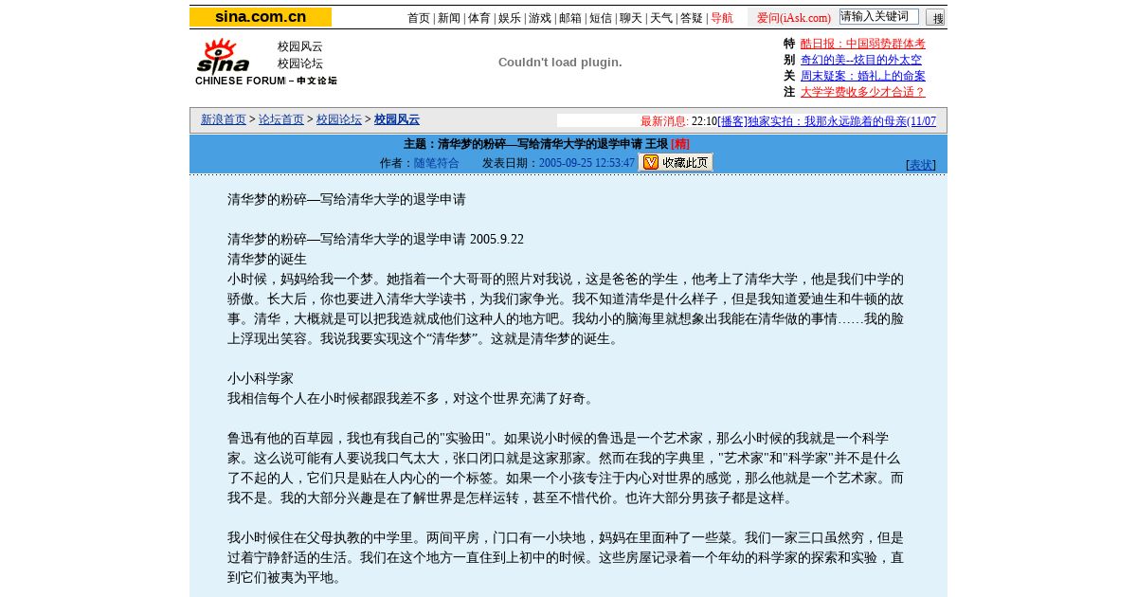Click the red 精 tag in title
This screenshot has width=1137, height=597.
tap(680, 144)
